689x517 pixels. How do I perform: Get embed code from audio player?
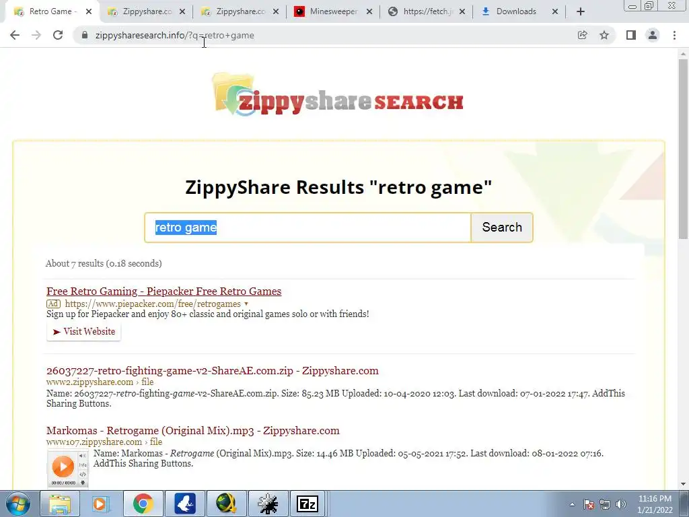pos(83,474)
